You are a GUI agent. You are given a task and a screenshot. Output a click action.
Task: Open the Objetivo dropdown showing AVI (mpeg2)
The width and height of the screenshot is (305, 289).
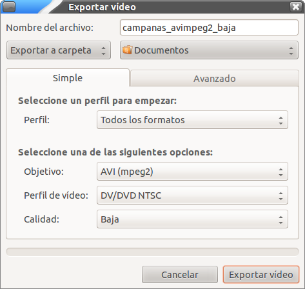pyautogui.click(x=192, y=172)
